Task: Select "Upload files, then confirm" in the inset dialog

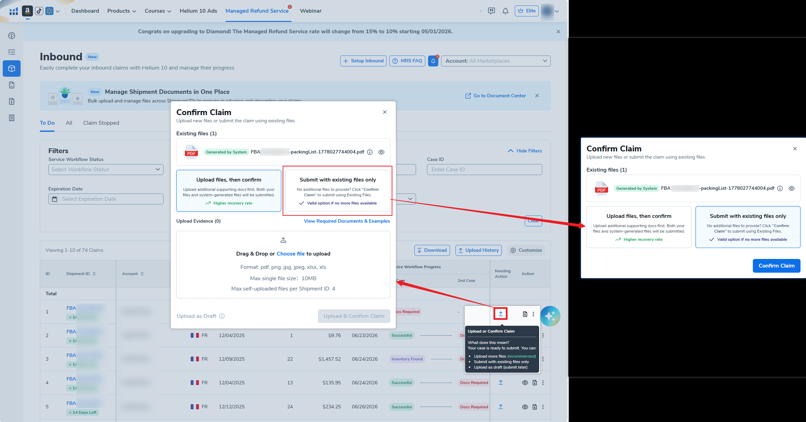Action: [x=639, y=227]
